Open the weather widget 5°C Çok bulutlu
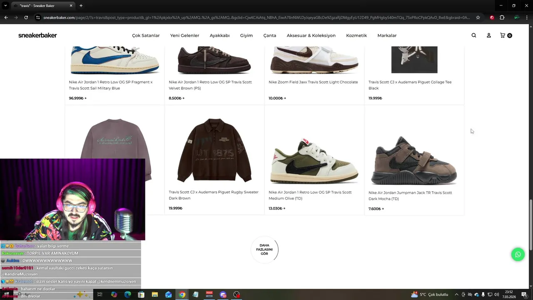The width and height of the screenshot is (533, 300). coord(429,295)
